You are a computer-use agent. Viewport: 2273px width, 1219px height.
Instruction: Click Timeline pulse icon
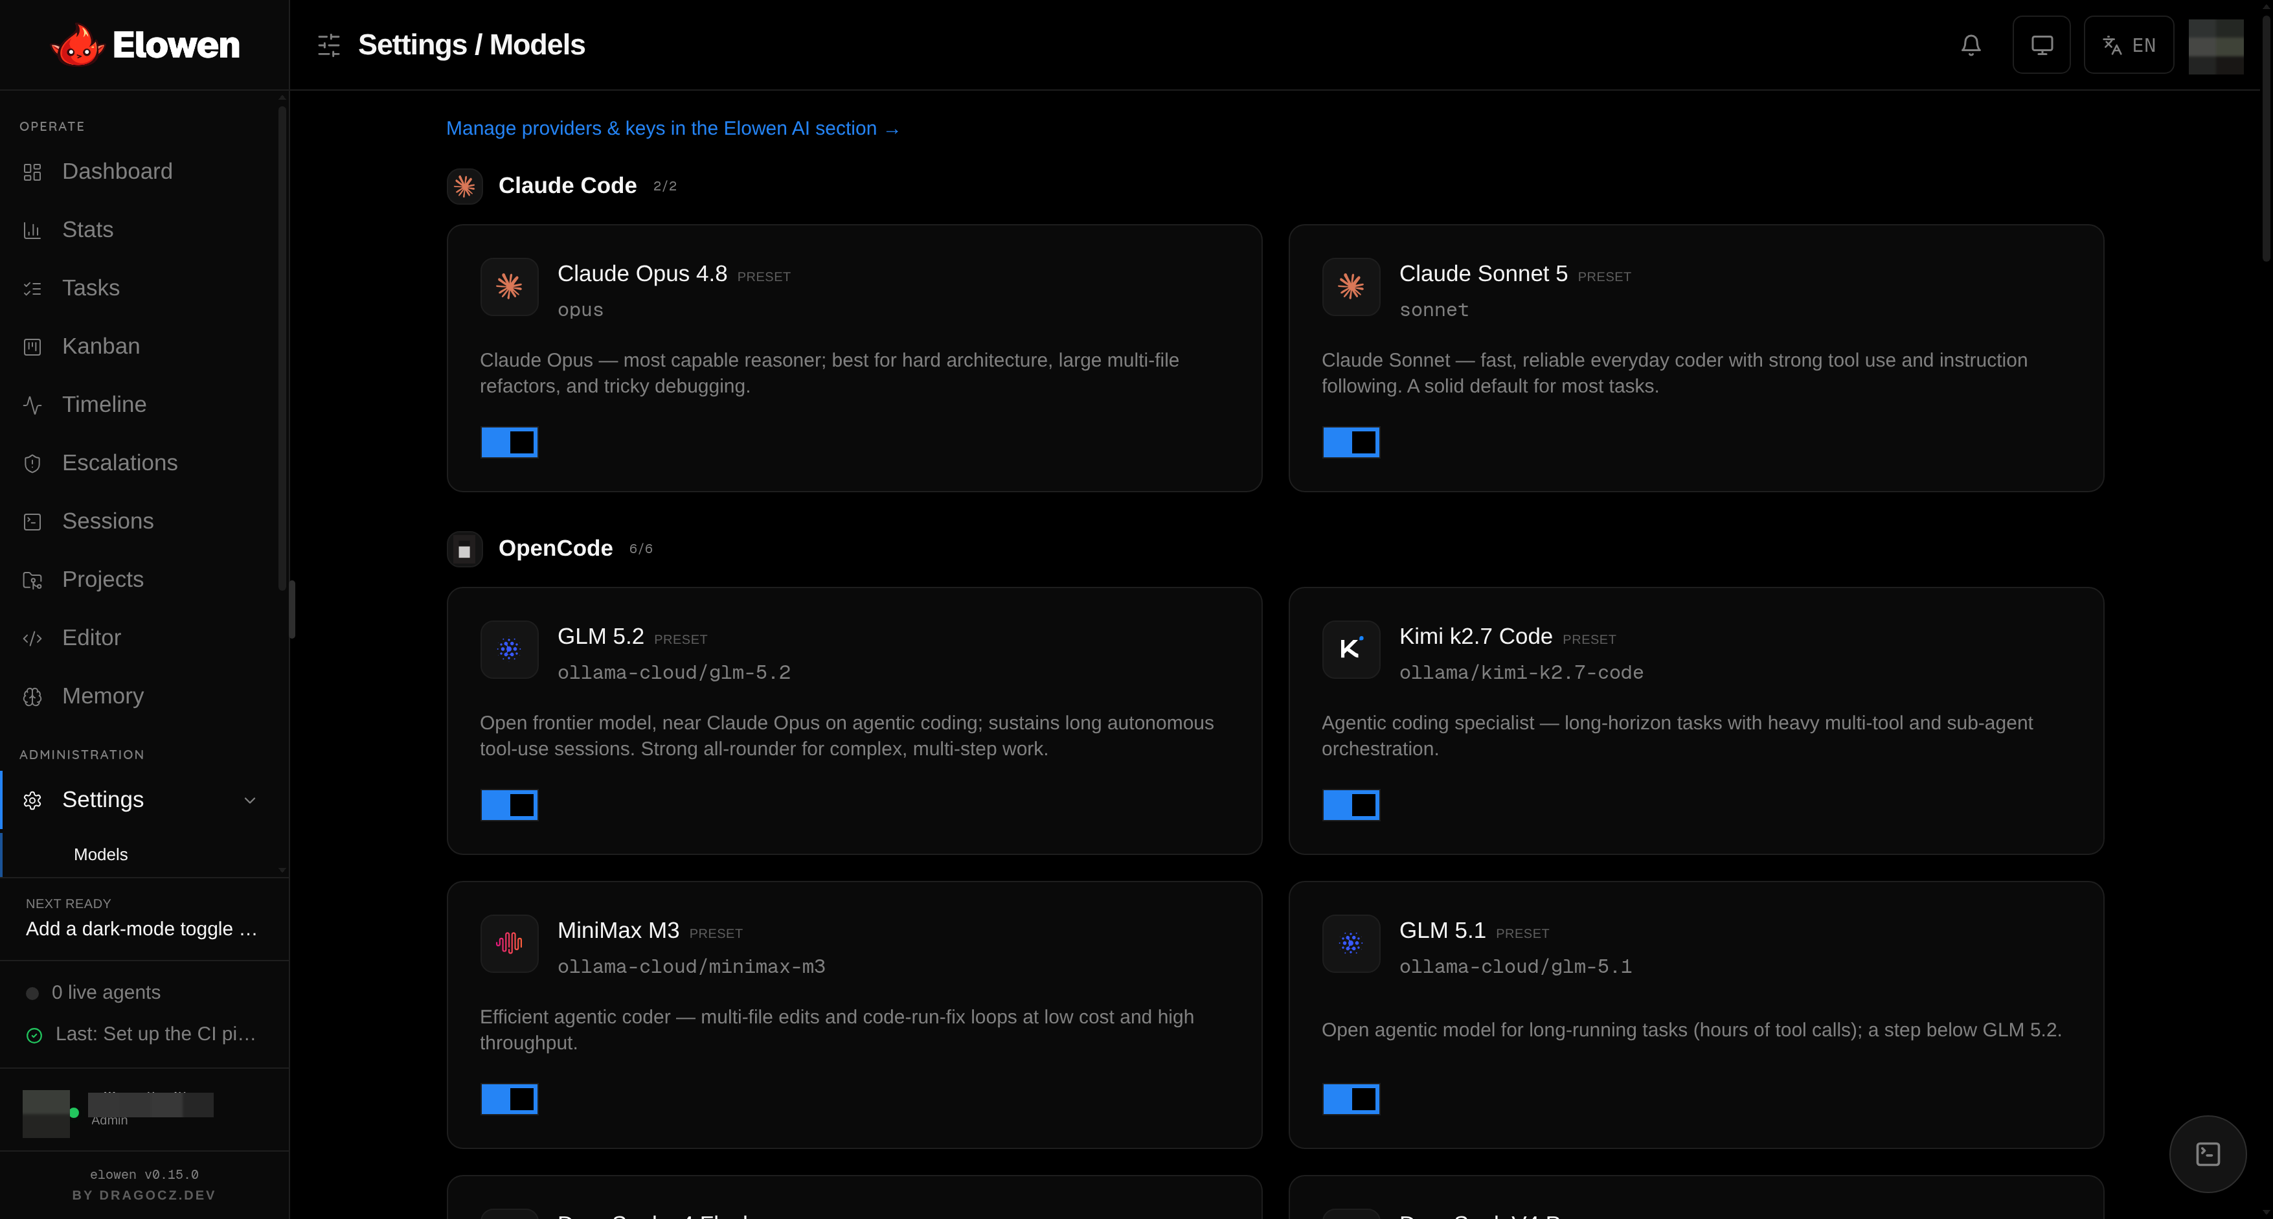point(32,405)
